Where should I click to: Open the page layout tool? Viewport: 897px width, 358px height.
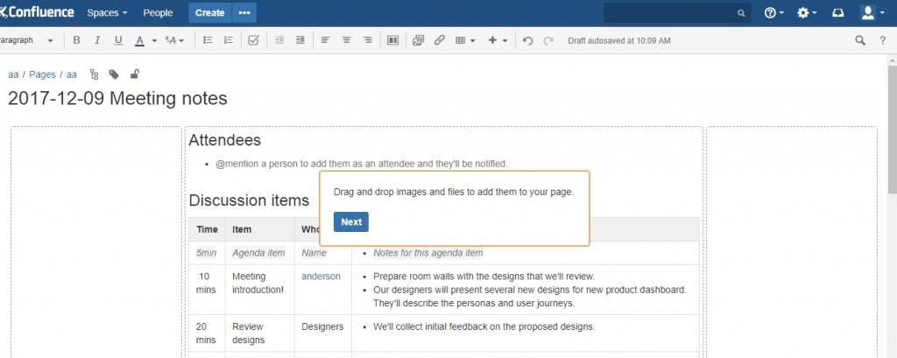(392, 40)
